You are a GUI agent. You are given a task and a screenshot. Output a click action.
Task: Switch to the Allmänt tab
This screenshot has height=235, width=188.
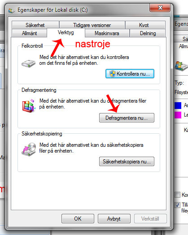(29, 33)
